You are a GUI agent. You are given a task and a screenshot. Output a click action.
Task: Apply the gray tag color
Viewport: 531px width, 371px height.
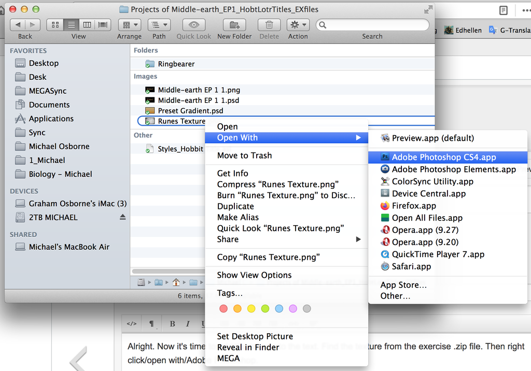coord(307,308)
